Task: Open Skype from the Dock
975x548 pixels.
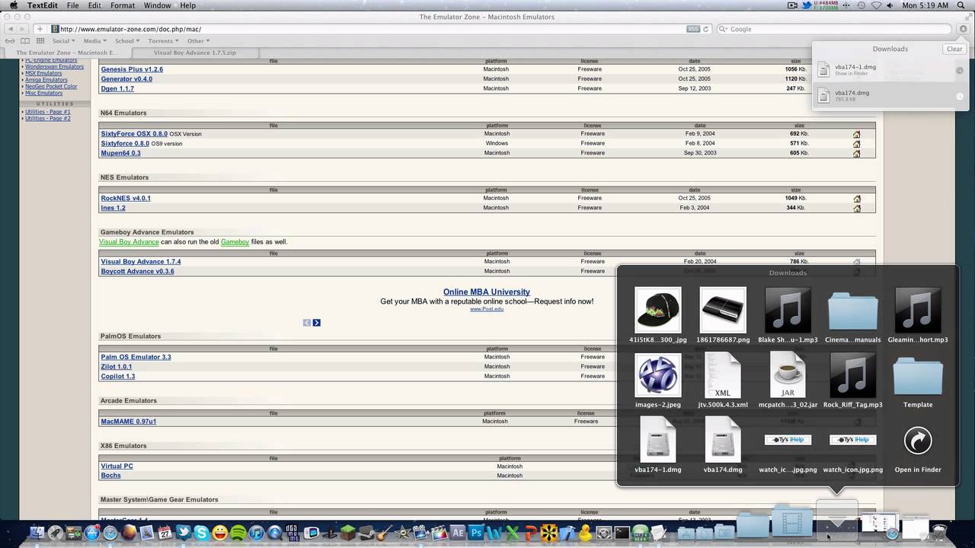Action: [x=201, y=533]
